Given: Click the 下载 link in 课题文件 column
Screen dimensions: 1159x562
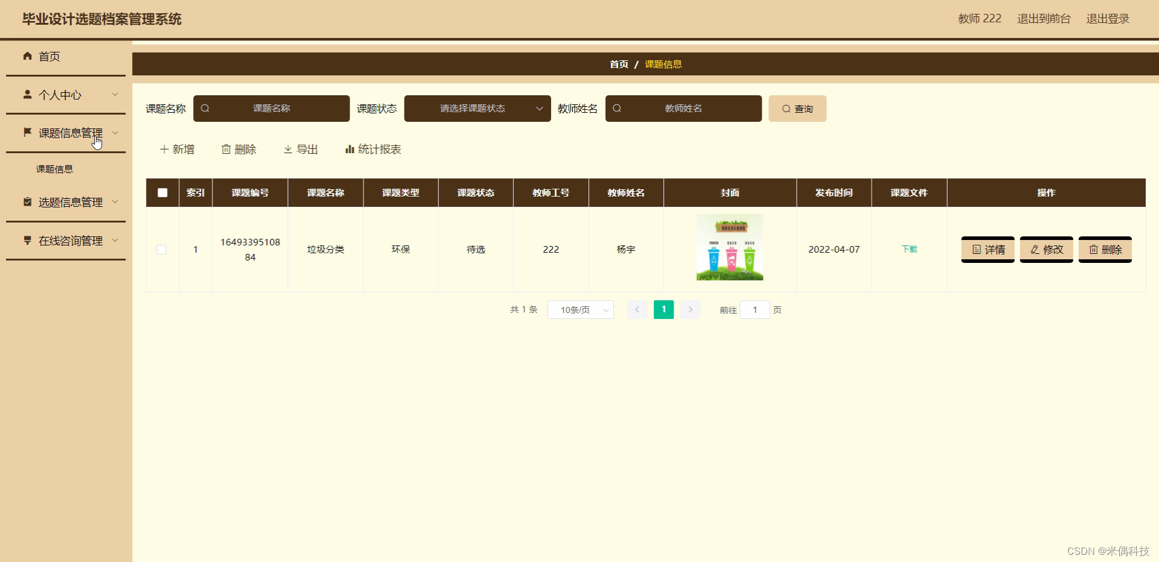Looking at the screenshot, I should (909, 249).
